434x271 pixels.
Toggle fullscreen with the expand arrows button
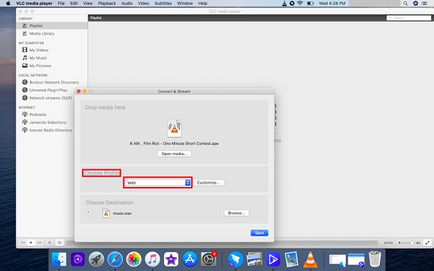427,243
